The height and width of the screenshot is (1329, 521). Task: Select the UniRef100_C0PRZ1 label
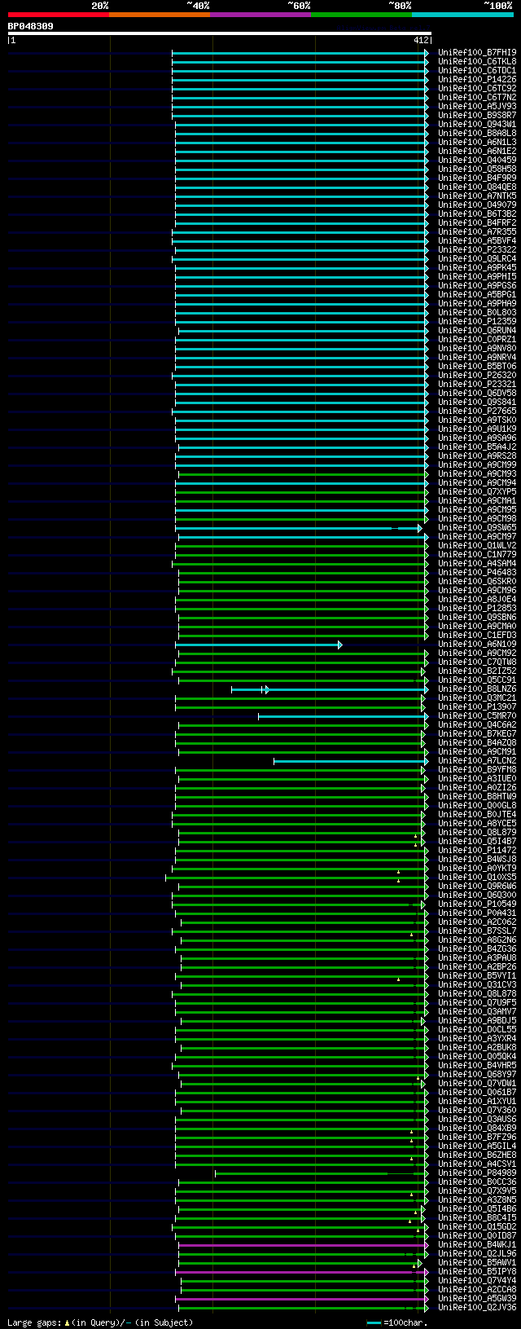click(x=477, y=339)
